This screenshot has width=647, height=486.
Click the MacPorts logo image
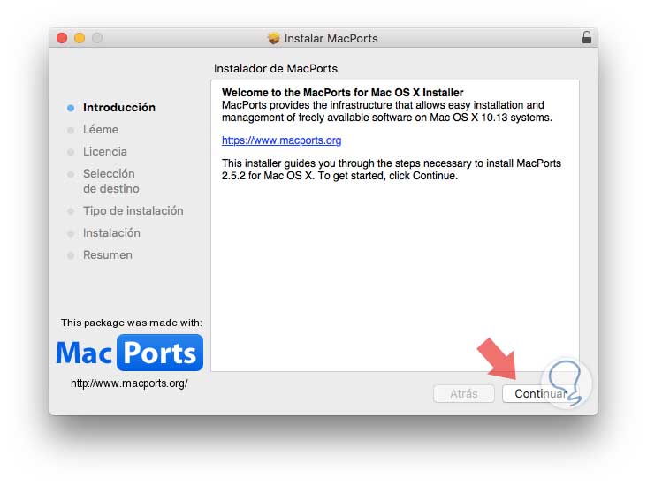[130, 353]
